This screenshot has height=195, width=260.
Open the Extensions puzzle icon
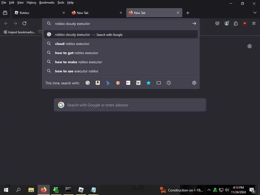click(236, 23)
